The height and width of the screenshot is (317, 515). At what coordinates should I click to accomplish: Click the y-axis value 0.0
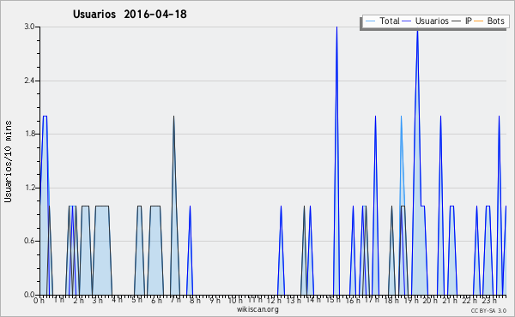[x=29, y=295]
